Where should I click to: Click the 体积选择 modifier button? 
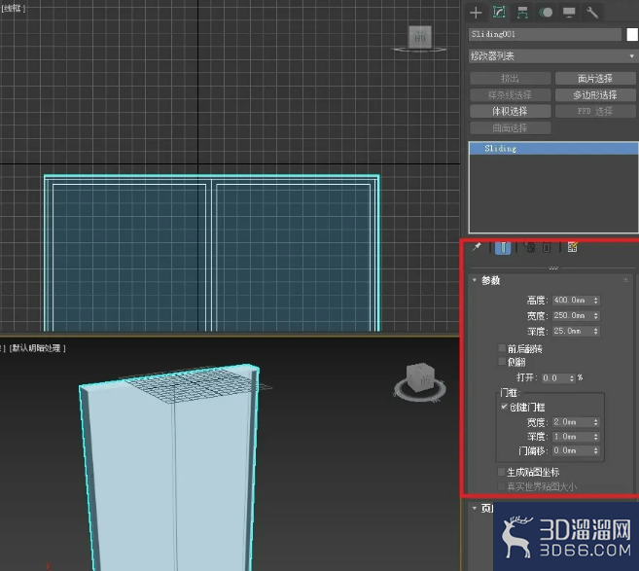[x=511, y=111]
